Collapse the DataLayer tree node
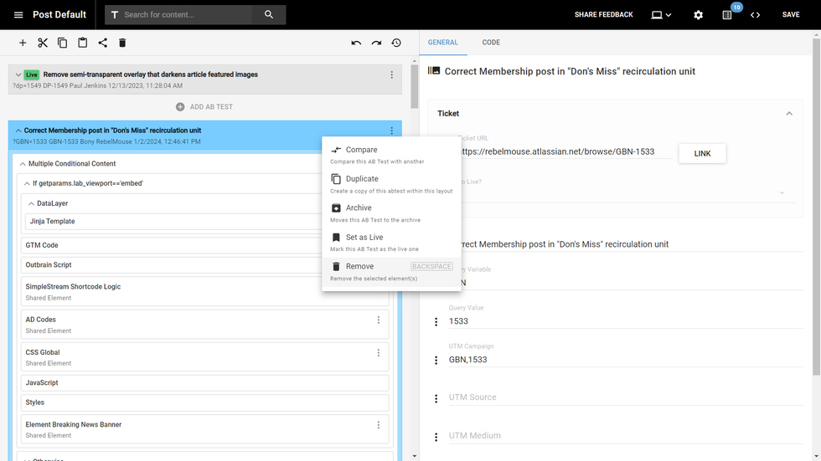This screenshot has width=821, height=461. (31, 203)
